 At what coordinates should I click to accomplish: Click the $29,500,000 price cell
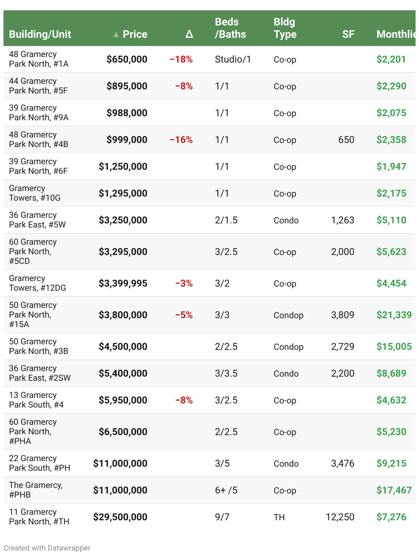click(120, 517)
